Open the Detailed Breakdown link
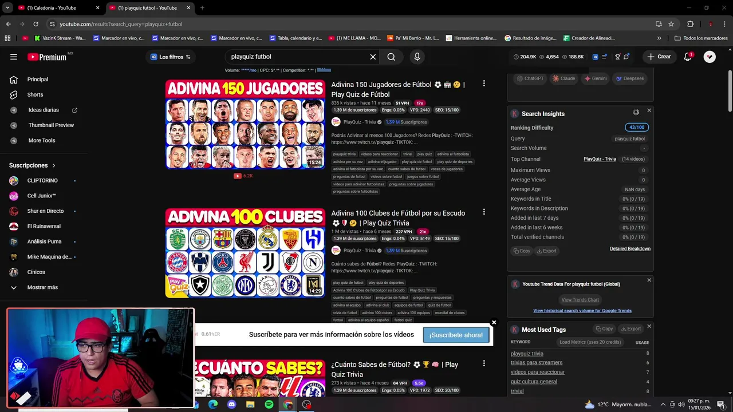733x412 pixels. pyautogui.click(x=630, y=249)
